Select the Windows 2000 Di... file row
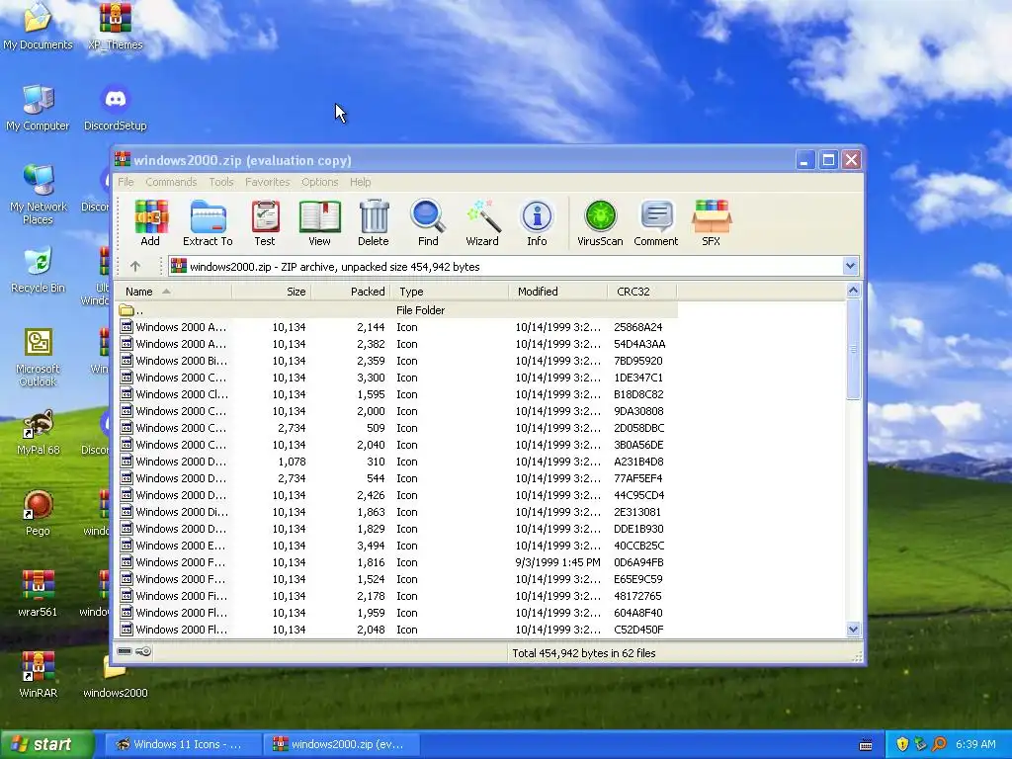This screenshot has width=1012, height=759. coord(397,512)
